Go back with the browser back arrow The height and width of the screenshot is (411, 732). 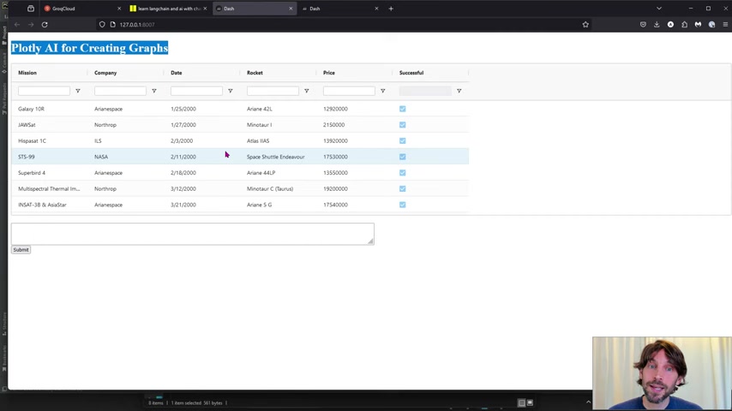point(17,25)
